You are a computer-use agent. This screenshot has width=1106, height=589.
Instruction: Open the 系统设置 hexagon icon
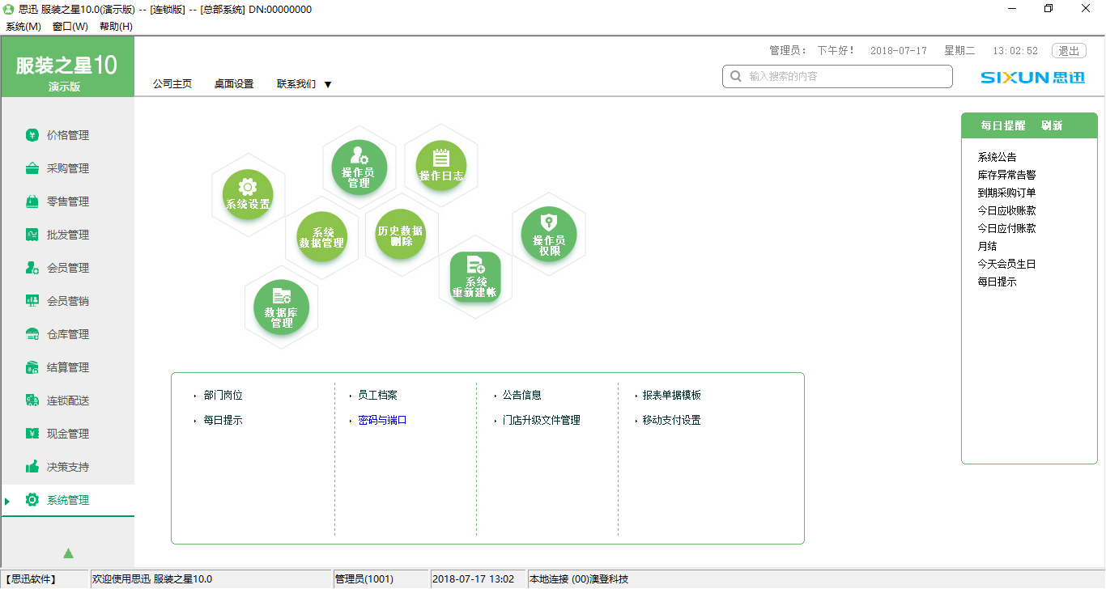248,195
